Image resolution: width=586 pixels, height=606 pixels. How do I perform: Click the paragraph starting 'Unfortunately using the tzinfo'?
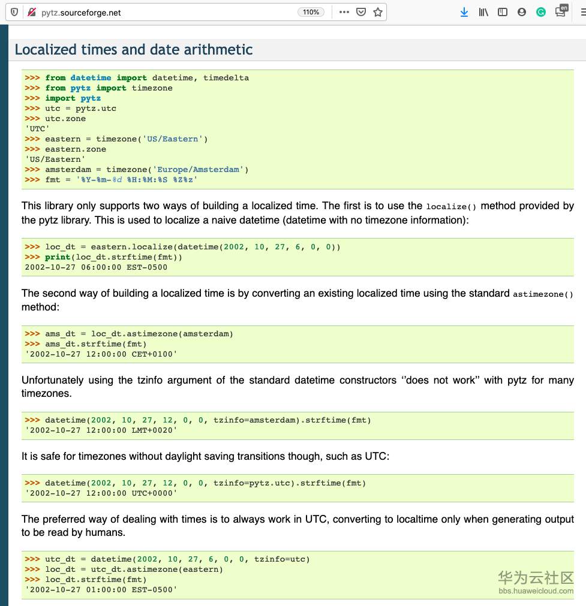click(297, 387)
